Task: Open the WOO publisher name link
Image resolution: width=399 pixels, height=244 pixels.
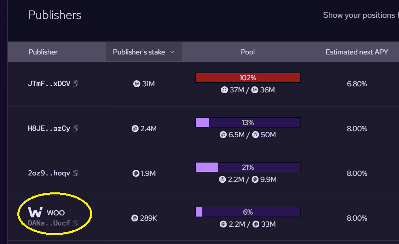Action: [56, 213]
